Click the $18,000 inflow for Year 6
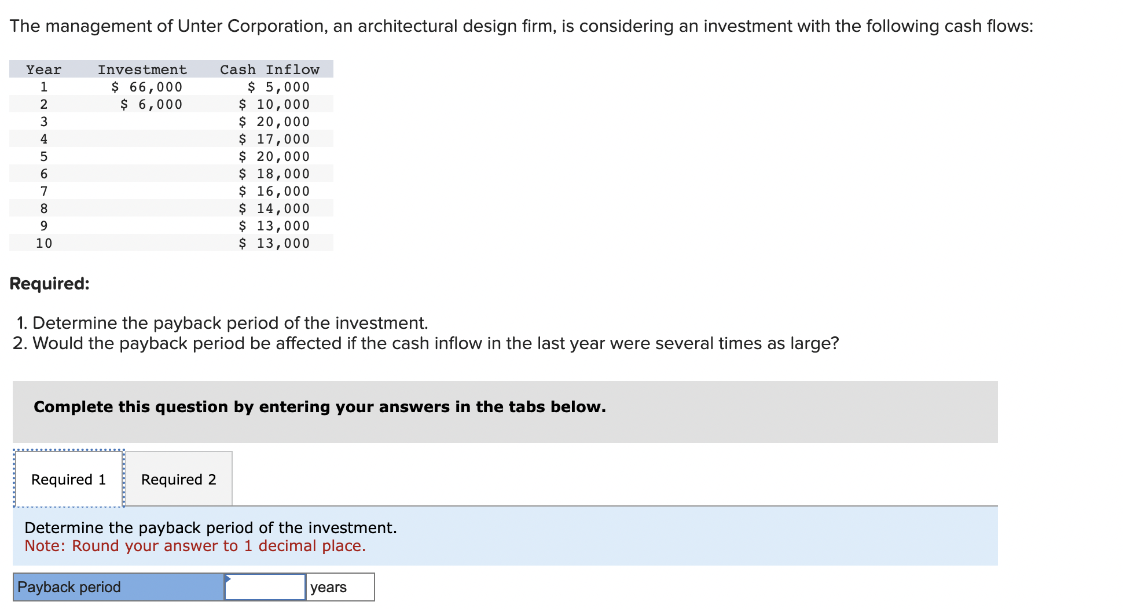The height and width of the screenshot is (609, 1123). pos(273,173)
